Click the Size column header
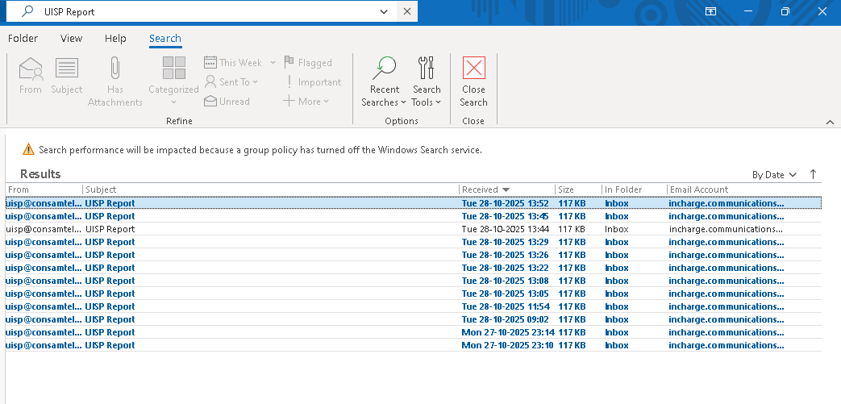The image size is (841, 404). point(577,190)
